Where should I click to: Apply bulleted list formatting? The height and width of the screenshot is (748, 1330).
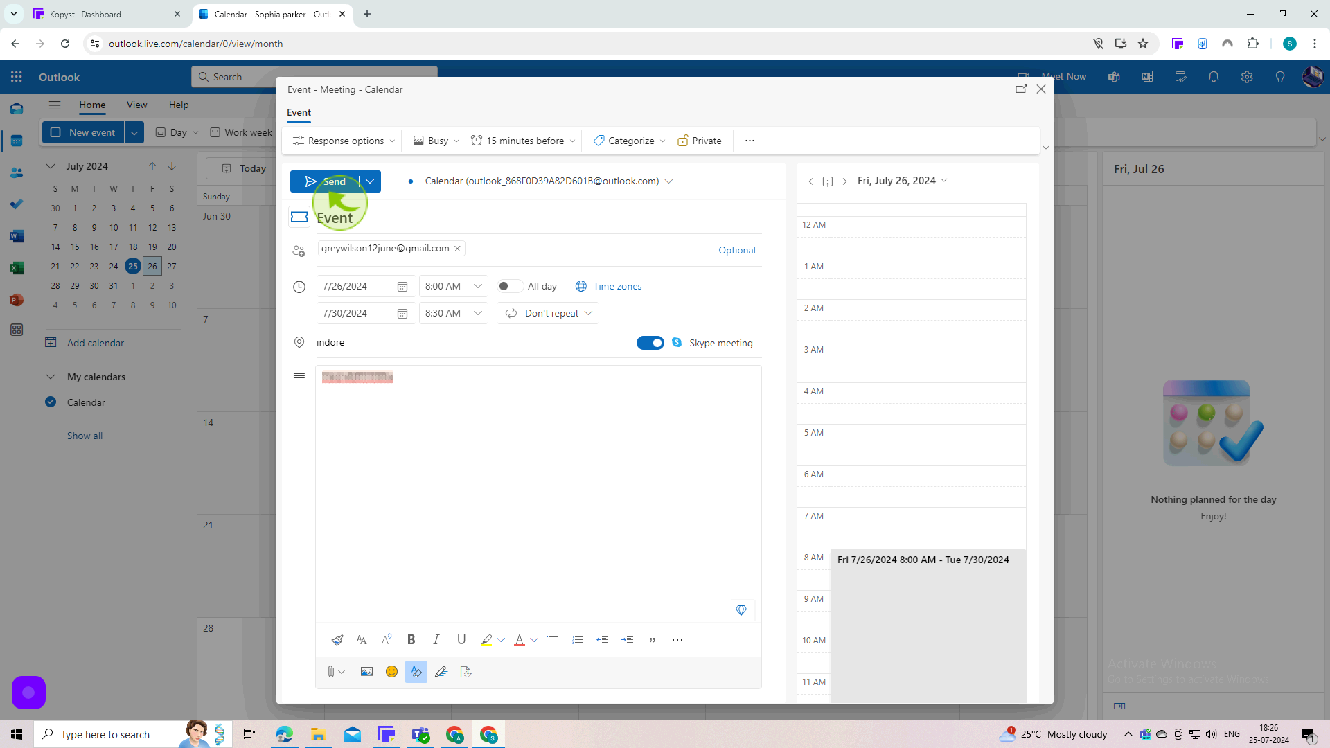pos(553,640)
